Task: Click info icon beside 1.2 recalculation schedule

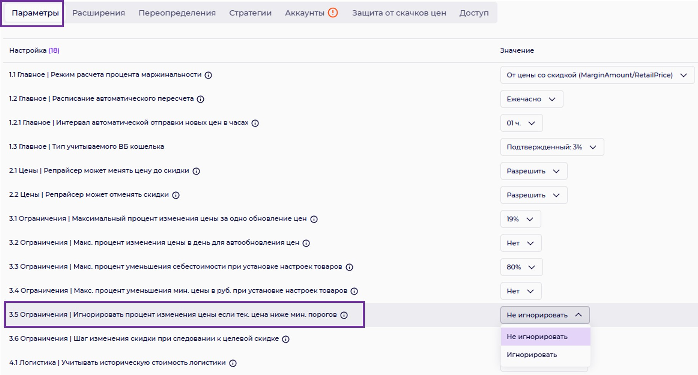Action: point(200,99)
